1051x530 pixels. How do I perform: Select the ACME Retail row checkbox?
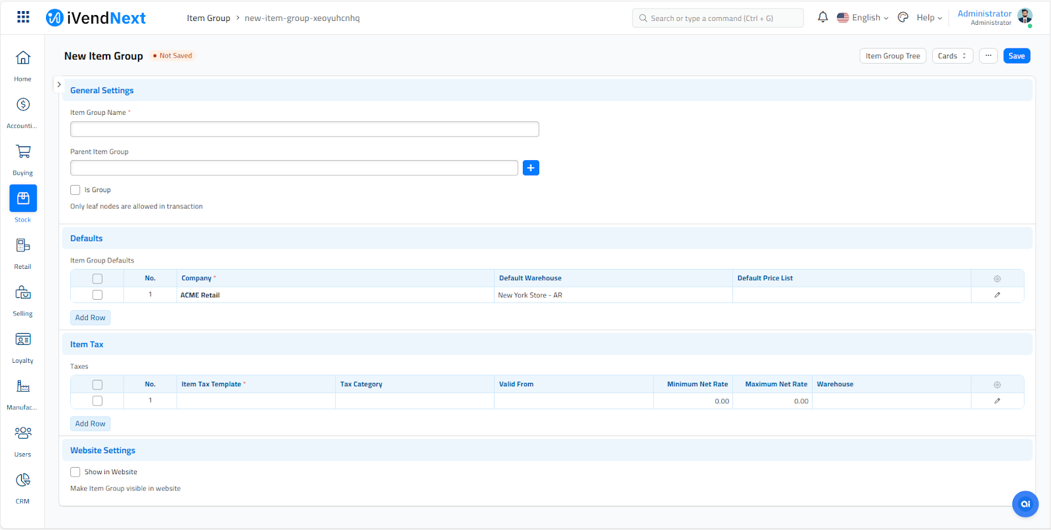coord(97,295)
